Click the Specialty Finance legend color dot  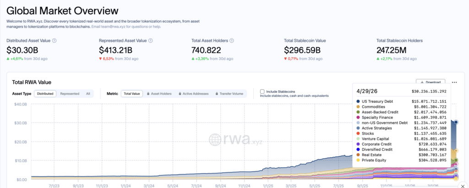[358, 117]
